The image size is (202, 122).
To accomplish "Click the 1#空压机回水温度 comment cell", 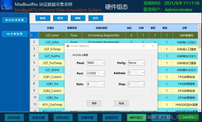I will [185, 105].
